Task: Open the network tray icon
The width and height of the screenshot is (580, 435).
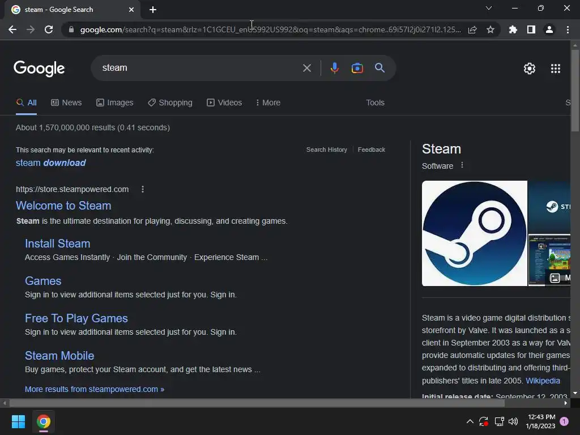Action: pyautogui.click(x=499, y=421)
